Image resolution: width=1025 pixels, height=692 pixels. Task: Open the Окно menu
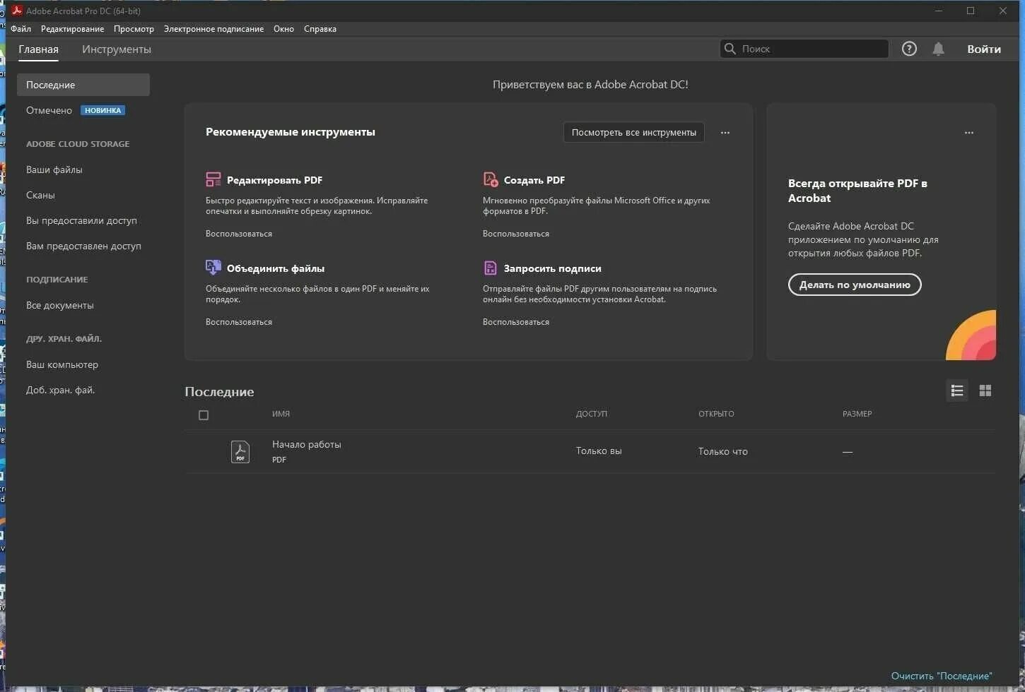click(x=283, y=29)
